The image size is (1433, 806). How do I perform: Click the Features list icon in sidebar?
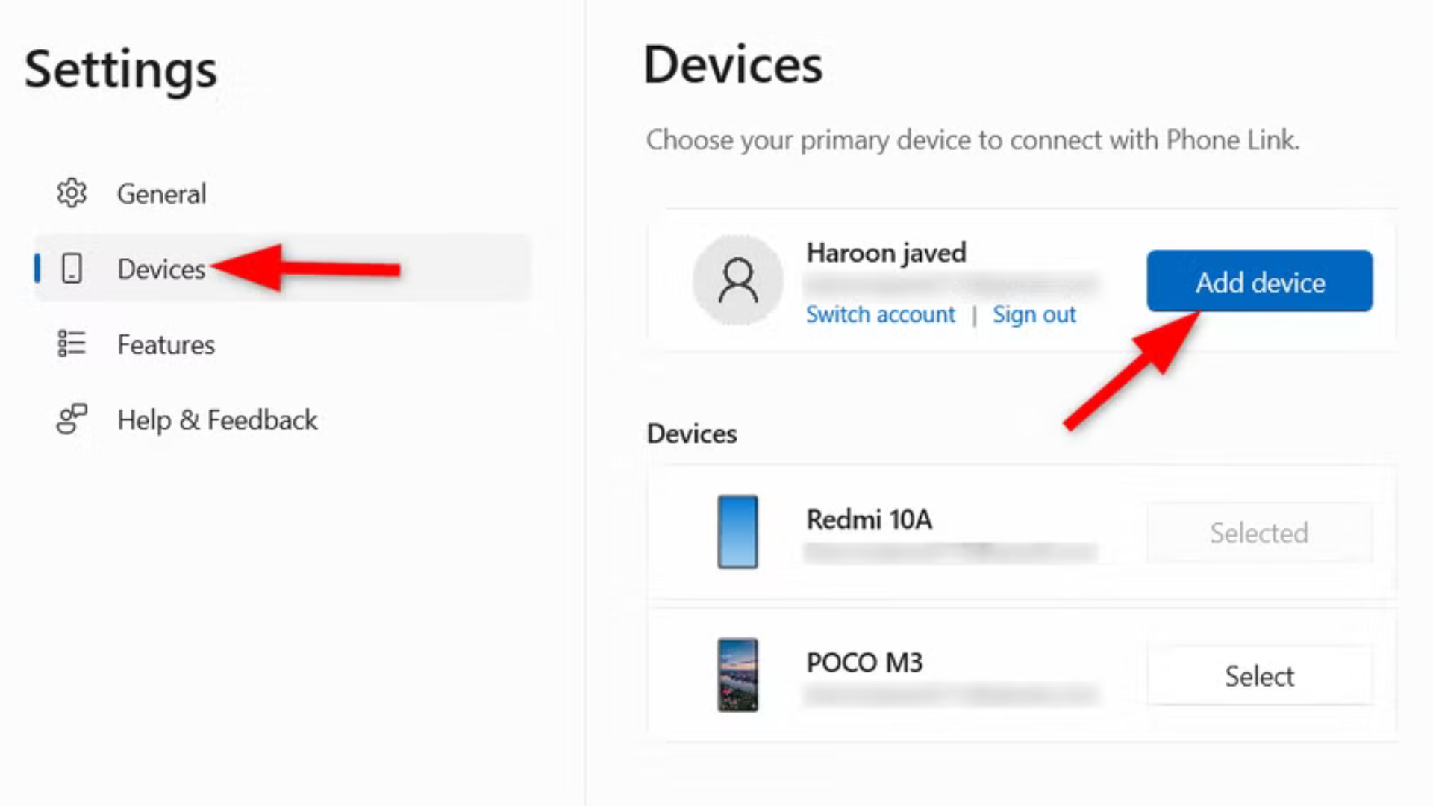(x=71, y=344)
